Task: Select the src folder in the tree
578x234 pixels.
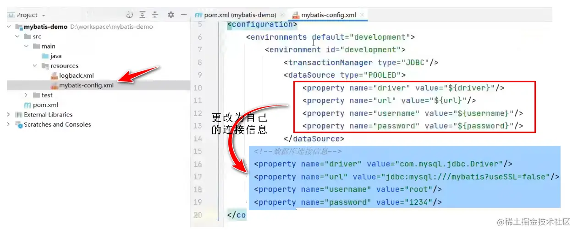Action: [37, 37]
